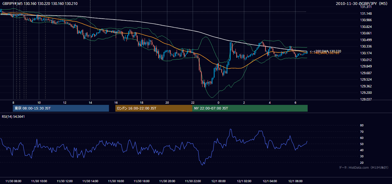Image resolution: width=392 pixels, height=184 pixels.
Task: Click price axis label 131.148
Action: pyautogui.click(x=366, y=13)
